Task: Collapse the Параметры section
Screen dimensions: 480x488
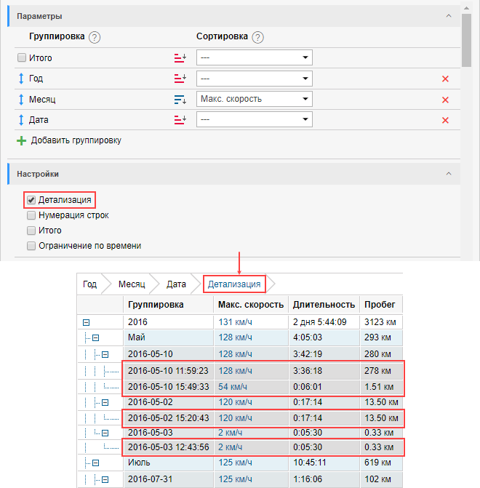Action: [449, 16]
